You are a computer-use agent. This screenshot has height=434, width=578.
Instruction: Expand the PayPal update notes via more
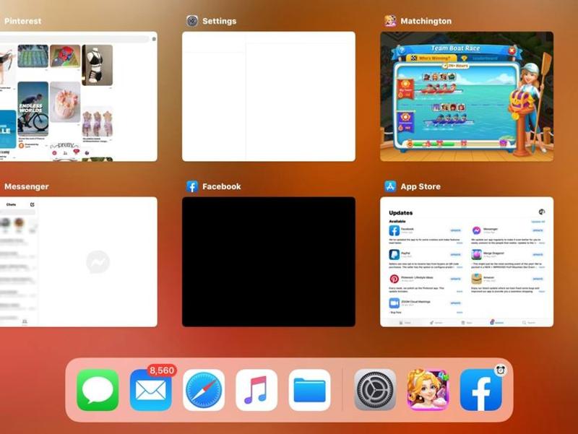coord(459,267)
